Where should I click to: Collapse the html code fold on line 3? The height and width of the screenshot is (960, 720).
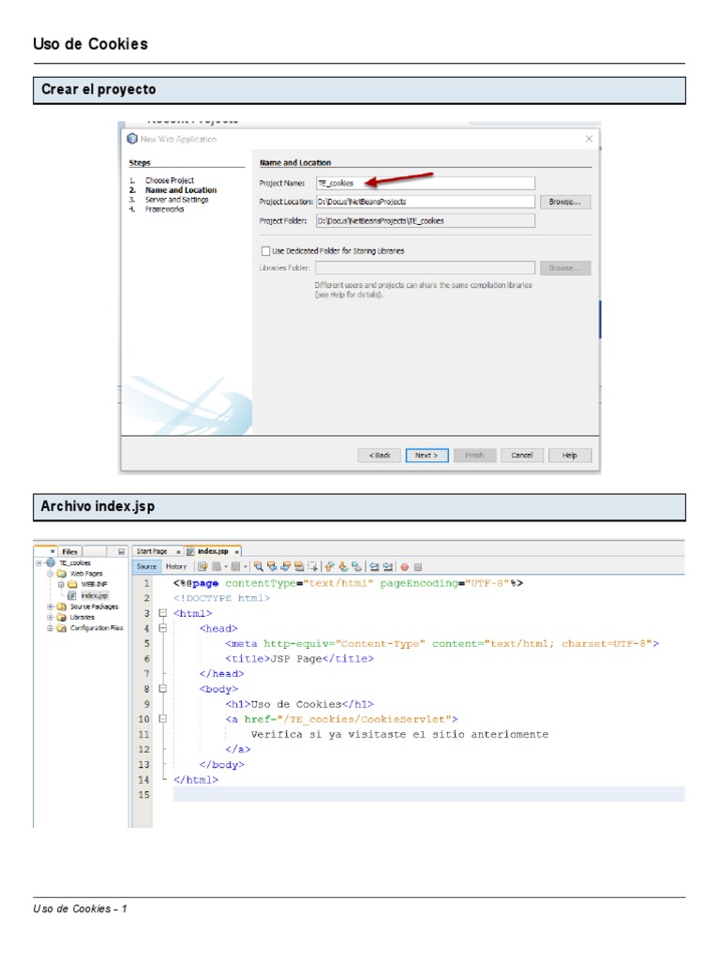point(162,613)
